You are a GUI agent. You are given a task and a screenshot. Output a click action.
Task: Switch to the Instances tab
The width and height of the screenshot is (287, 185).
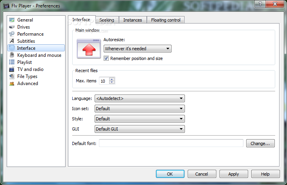point(133,20)
